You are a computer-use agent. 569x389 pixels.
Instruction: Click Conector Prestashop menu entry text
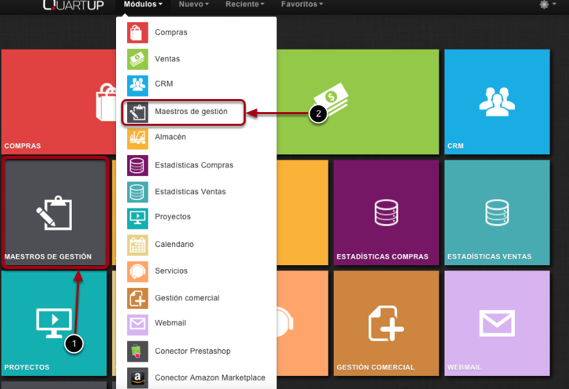193,351
